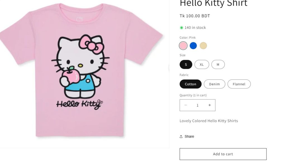The height and width of the screenshot is (162, 286).
Task: Select the Cotton fabric option
Action: pos(190,84)
